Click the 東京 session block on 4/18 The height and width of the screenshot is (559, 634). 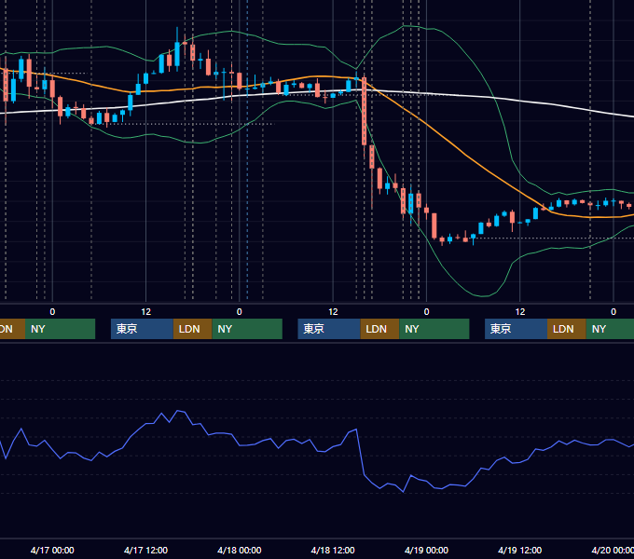tap(329, 329)
